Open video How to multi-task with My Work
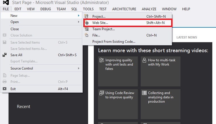The width and height of the screenshot is (216, 124). click(x=161, y=71)
